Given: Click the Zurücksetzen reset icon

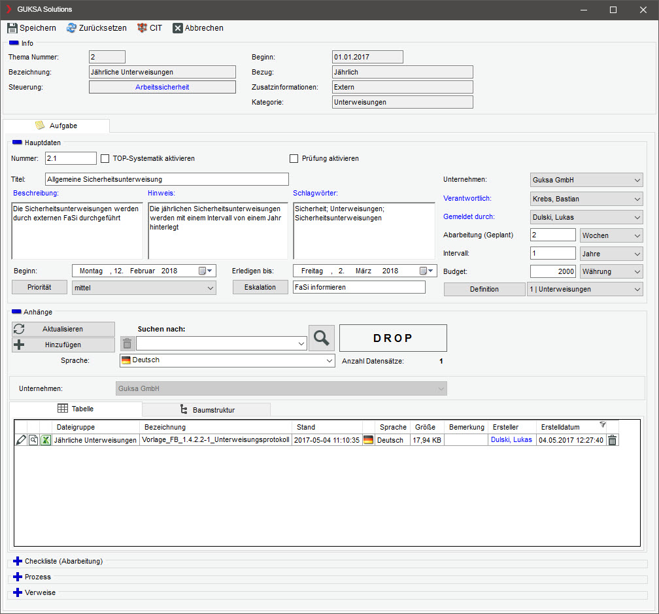Looking at the screenshot, I should (71, 28).
